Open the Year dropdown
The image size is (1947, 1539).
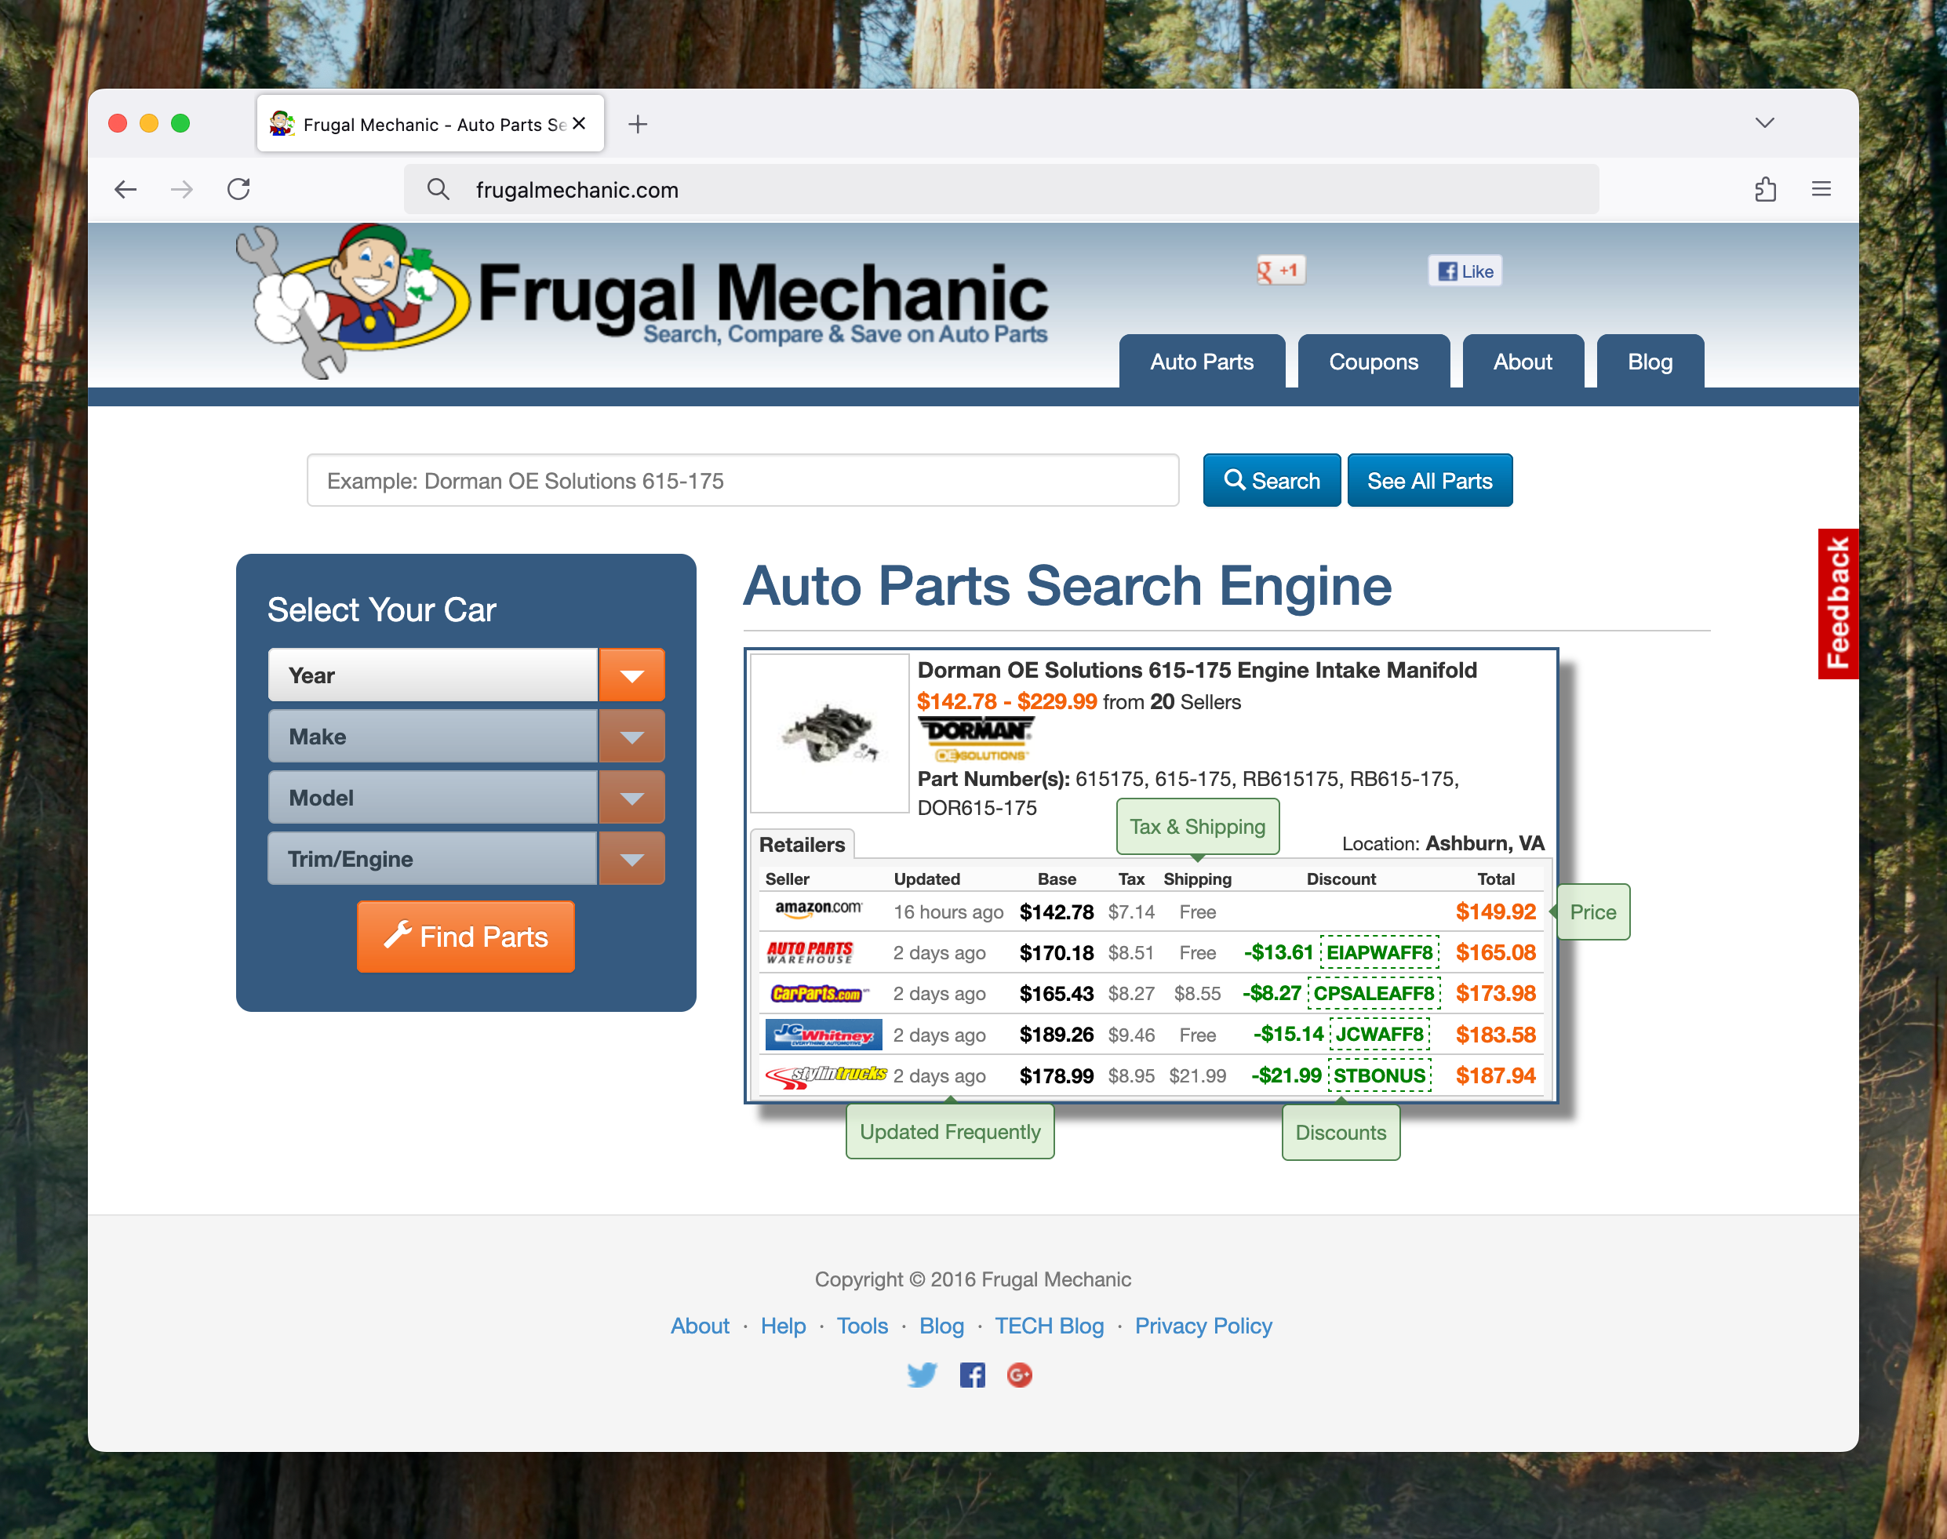(466, 675)
